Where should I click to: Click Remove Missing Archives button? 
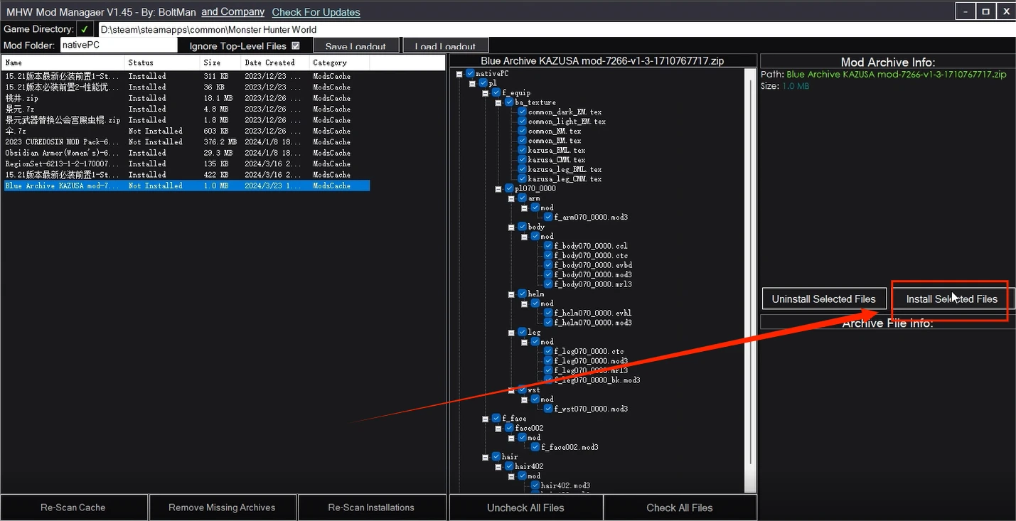[x=222, y=507]
